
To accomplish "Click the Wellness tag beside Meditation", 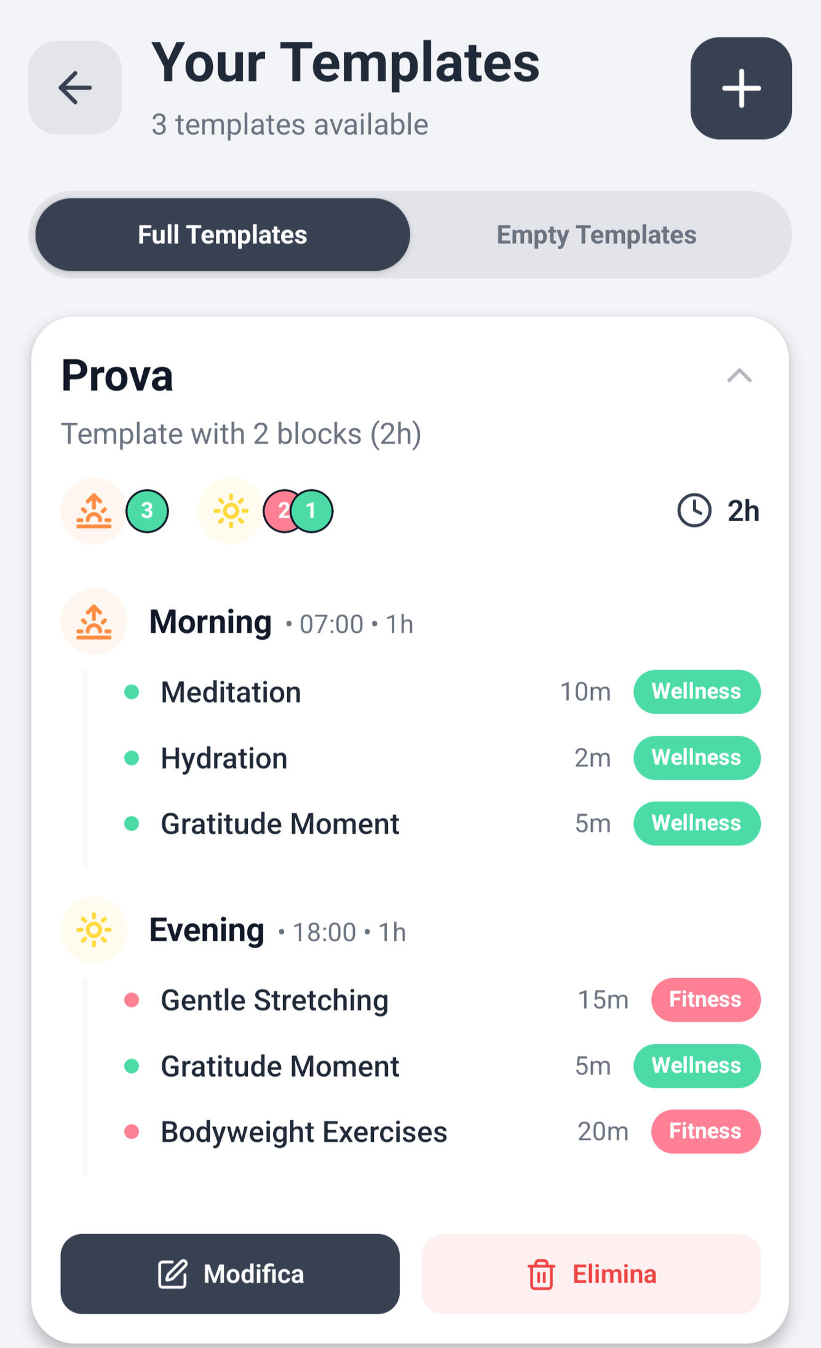I will 696,692.
